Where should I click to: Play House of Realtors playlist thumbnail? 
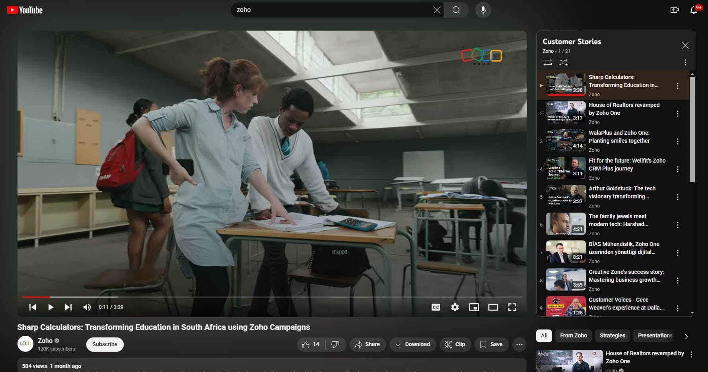click(x=566, y=112)
